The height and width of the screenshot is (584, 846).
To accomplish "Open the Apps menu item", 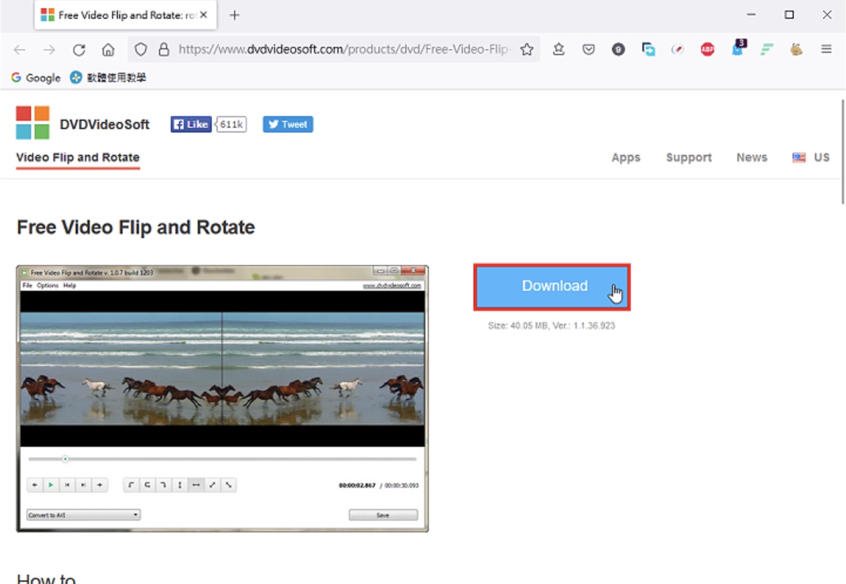I will click(626, 158).
